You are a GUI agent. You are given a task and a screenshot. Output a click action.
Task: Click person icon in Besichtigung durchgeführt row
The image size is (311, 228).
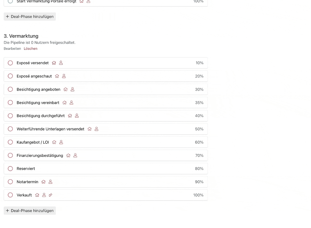(77, 116)
